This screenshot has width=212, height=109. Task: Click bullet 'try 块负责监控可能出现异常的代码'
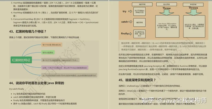pos(29,94)
